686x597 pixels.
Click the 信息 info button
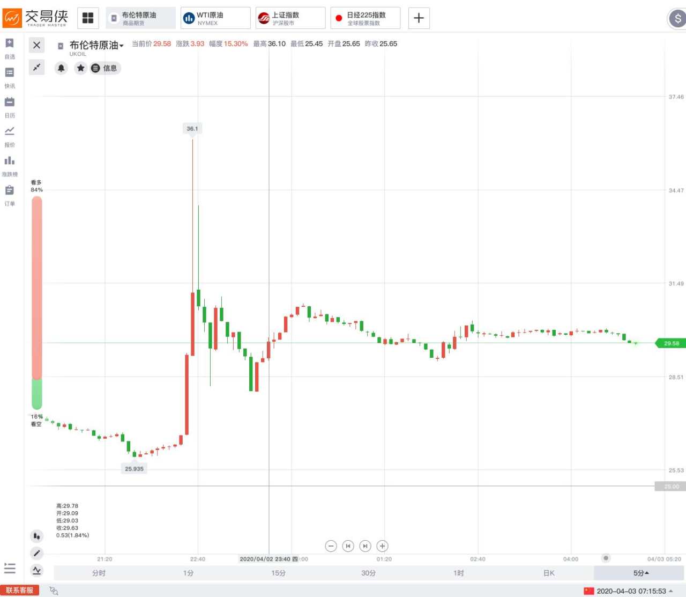click(x=105, y=68)
